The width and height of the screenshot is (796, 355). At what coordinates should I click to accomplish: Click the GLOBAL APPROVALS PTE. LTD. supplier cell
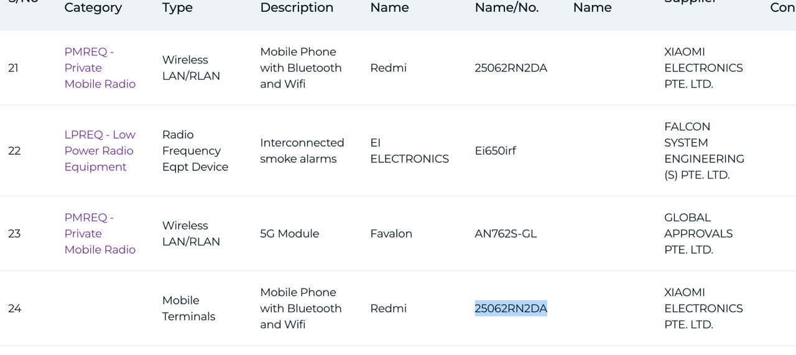[x=698, y=234]
